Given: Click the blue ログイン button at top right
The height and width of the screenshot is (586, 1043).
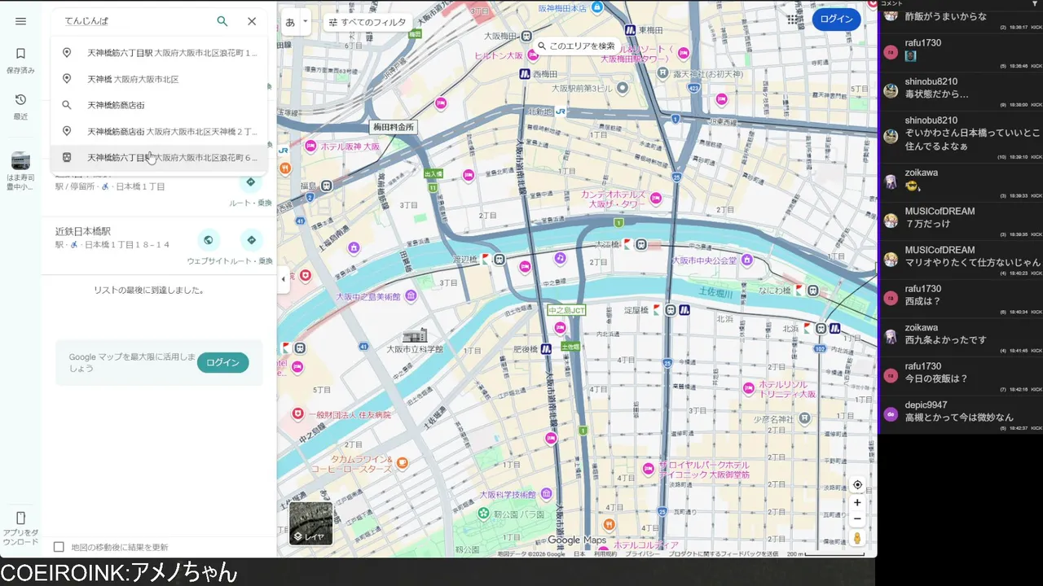Looking at the screenshot, I should tap(836, 20).
